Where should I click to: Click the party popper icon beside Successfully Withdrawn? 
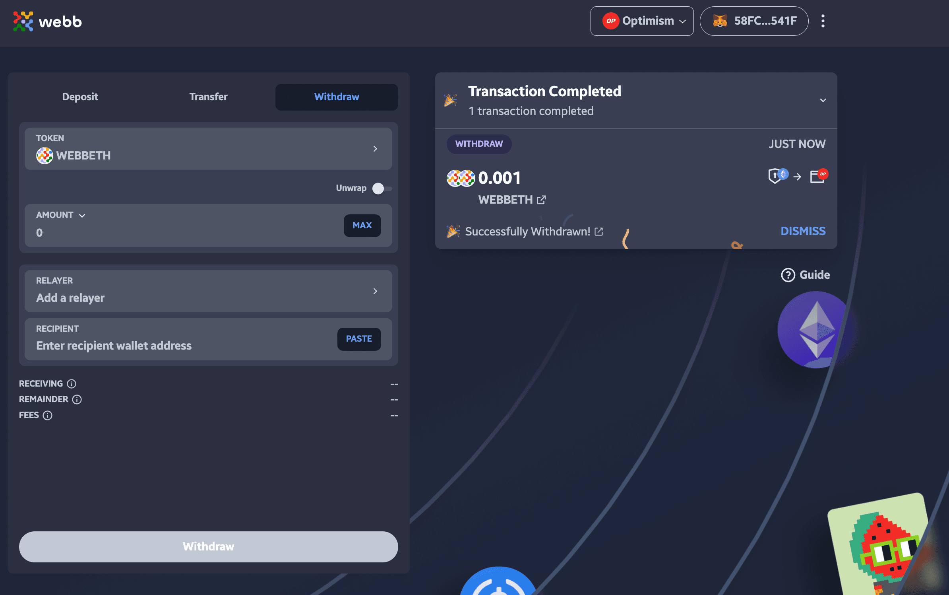tap(453, 231)
